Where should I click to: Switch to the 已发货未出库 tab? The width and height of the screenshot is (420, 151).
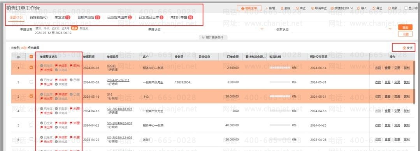tap(119, 18)
